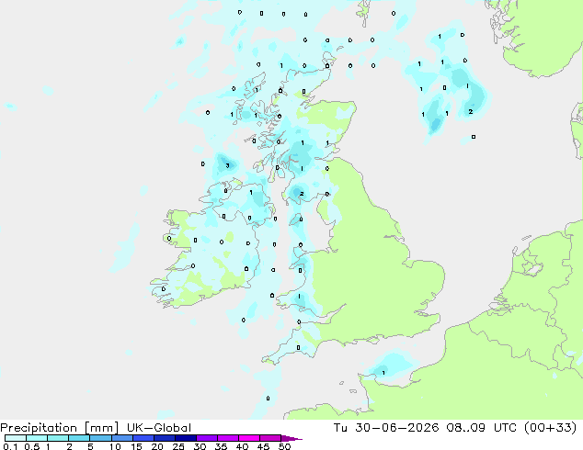Click the 0.5–1 mm legend swatch
583x450 pixels.
(37, 438)
